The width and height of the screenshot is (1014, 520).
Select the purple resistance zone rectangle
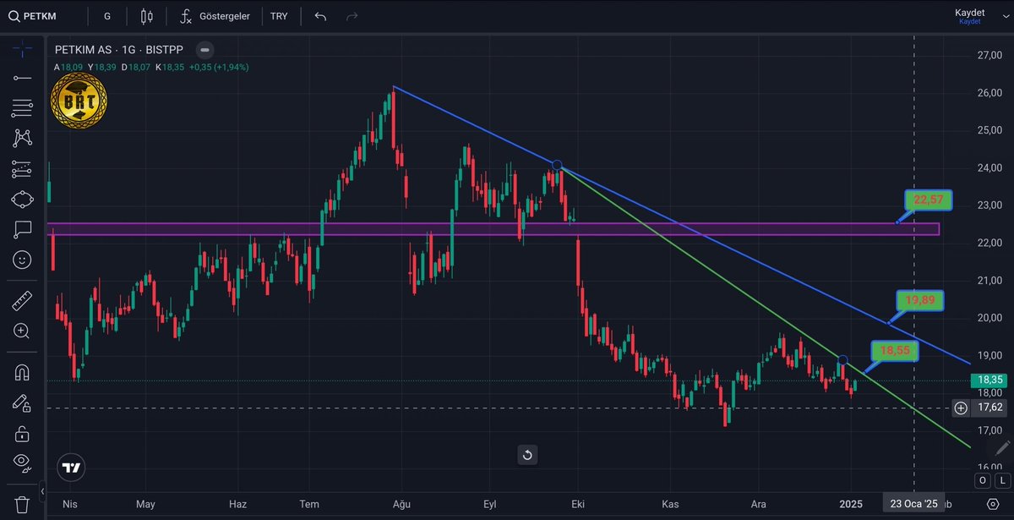point(493,229)
